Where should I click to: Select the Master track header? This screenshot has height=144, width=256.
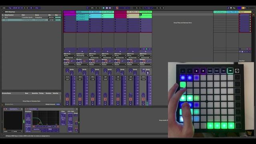tap(245, 12)
